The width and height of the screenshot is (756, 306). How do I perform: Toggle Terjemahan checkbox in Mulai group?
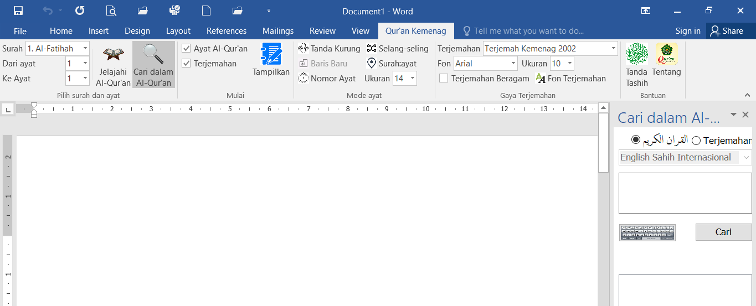[186, 64]
